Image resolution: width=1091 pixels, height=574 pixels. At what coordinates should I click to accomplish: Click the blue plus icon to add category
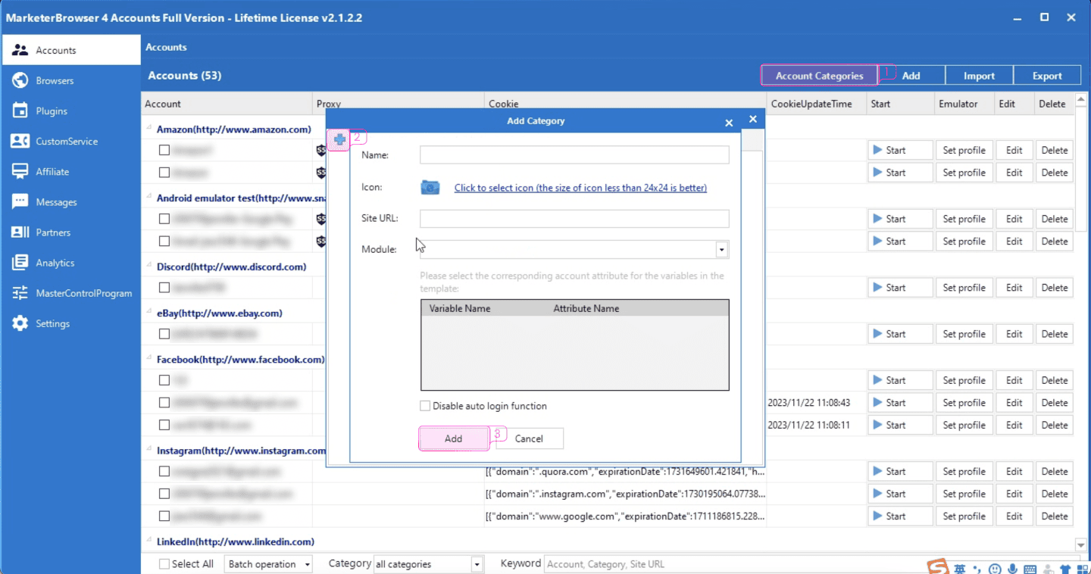point(339,139)
